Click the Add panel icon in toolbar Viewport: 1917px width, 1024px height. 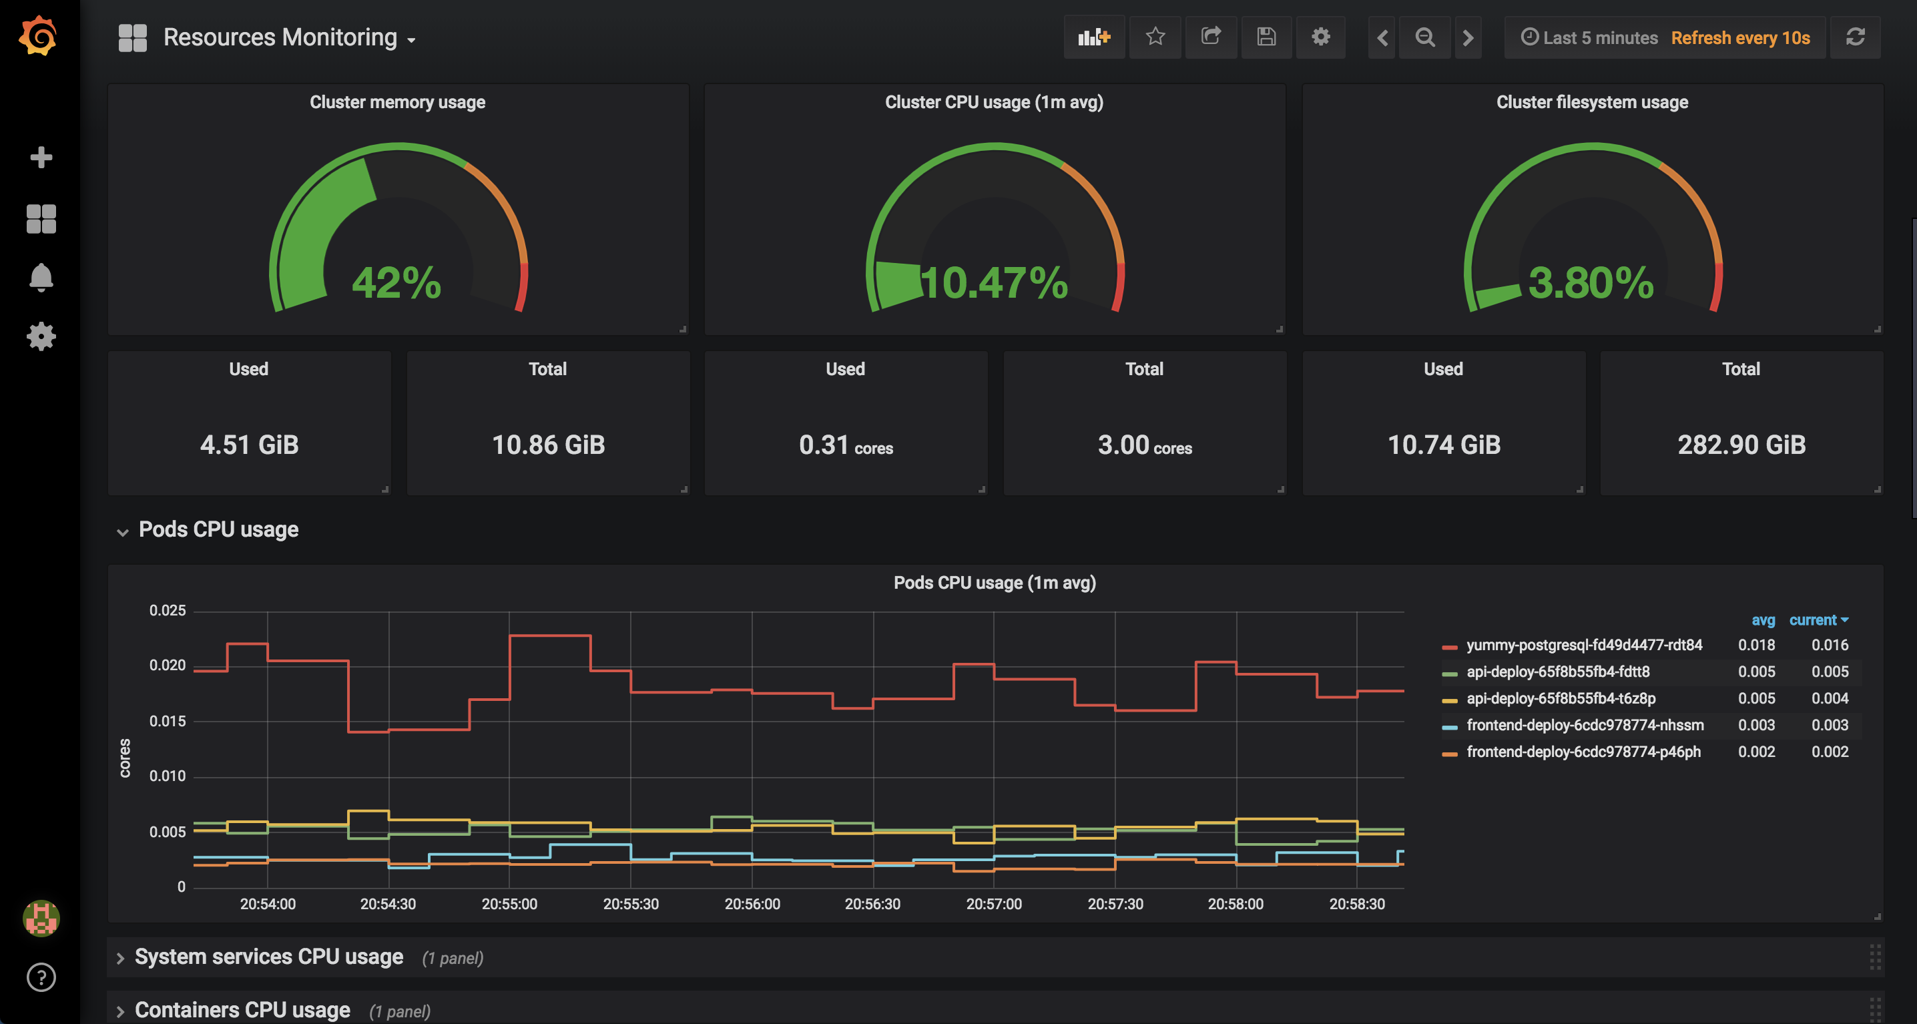[x=1093, y=37]
